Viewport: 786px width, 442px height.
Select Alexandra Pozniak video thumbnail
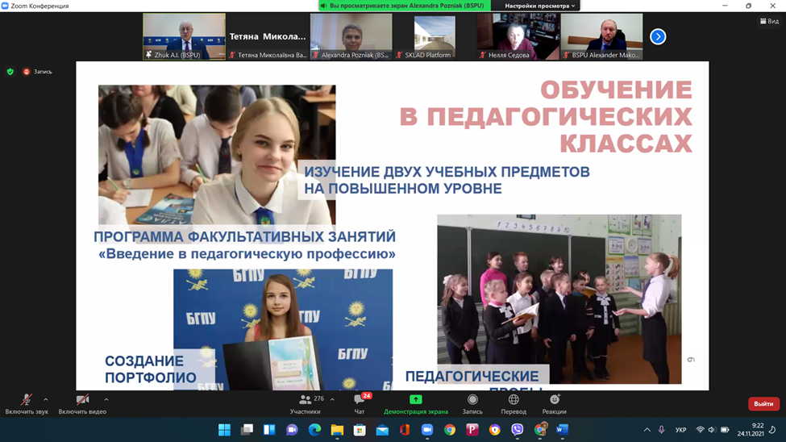pos(351,36)
